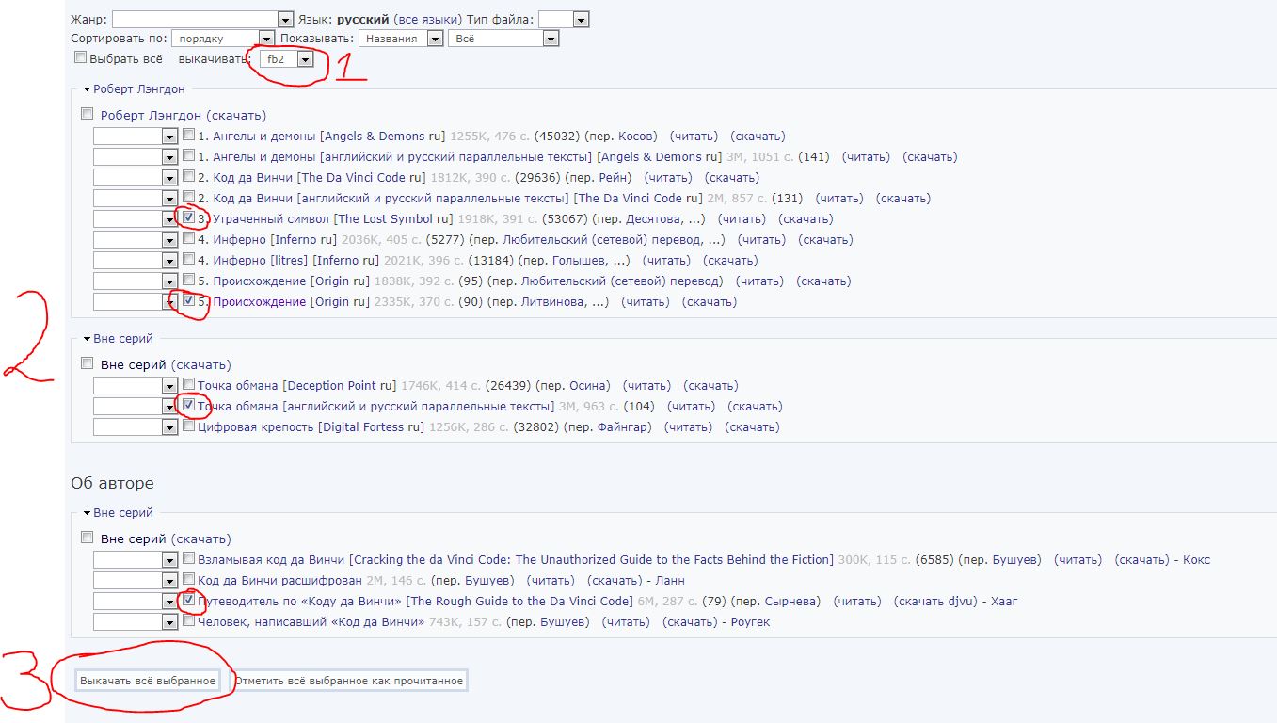The width and height of the screenshot is (1277, 723).
Task: Click the Выкачать всё выбранное button
Action: pos(148,681)
